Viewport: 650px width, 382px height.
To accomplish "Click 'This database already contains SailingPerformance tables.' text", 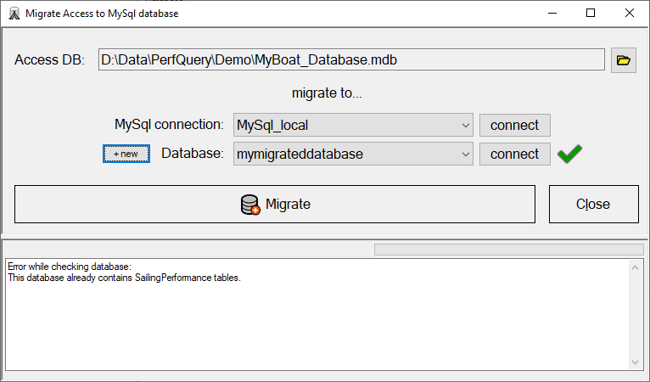I will click(124, 278).
